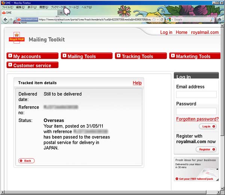Click the arrow icon on Marketing Tools
225x195 pixels.
(x=173, y=56)
